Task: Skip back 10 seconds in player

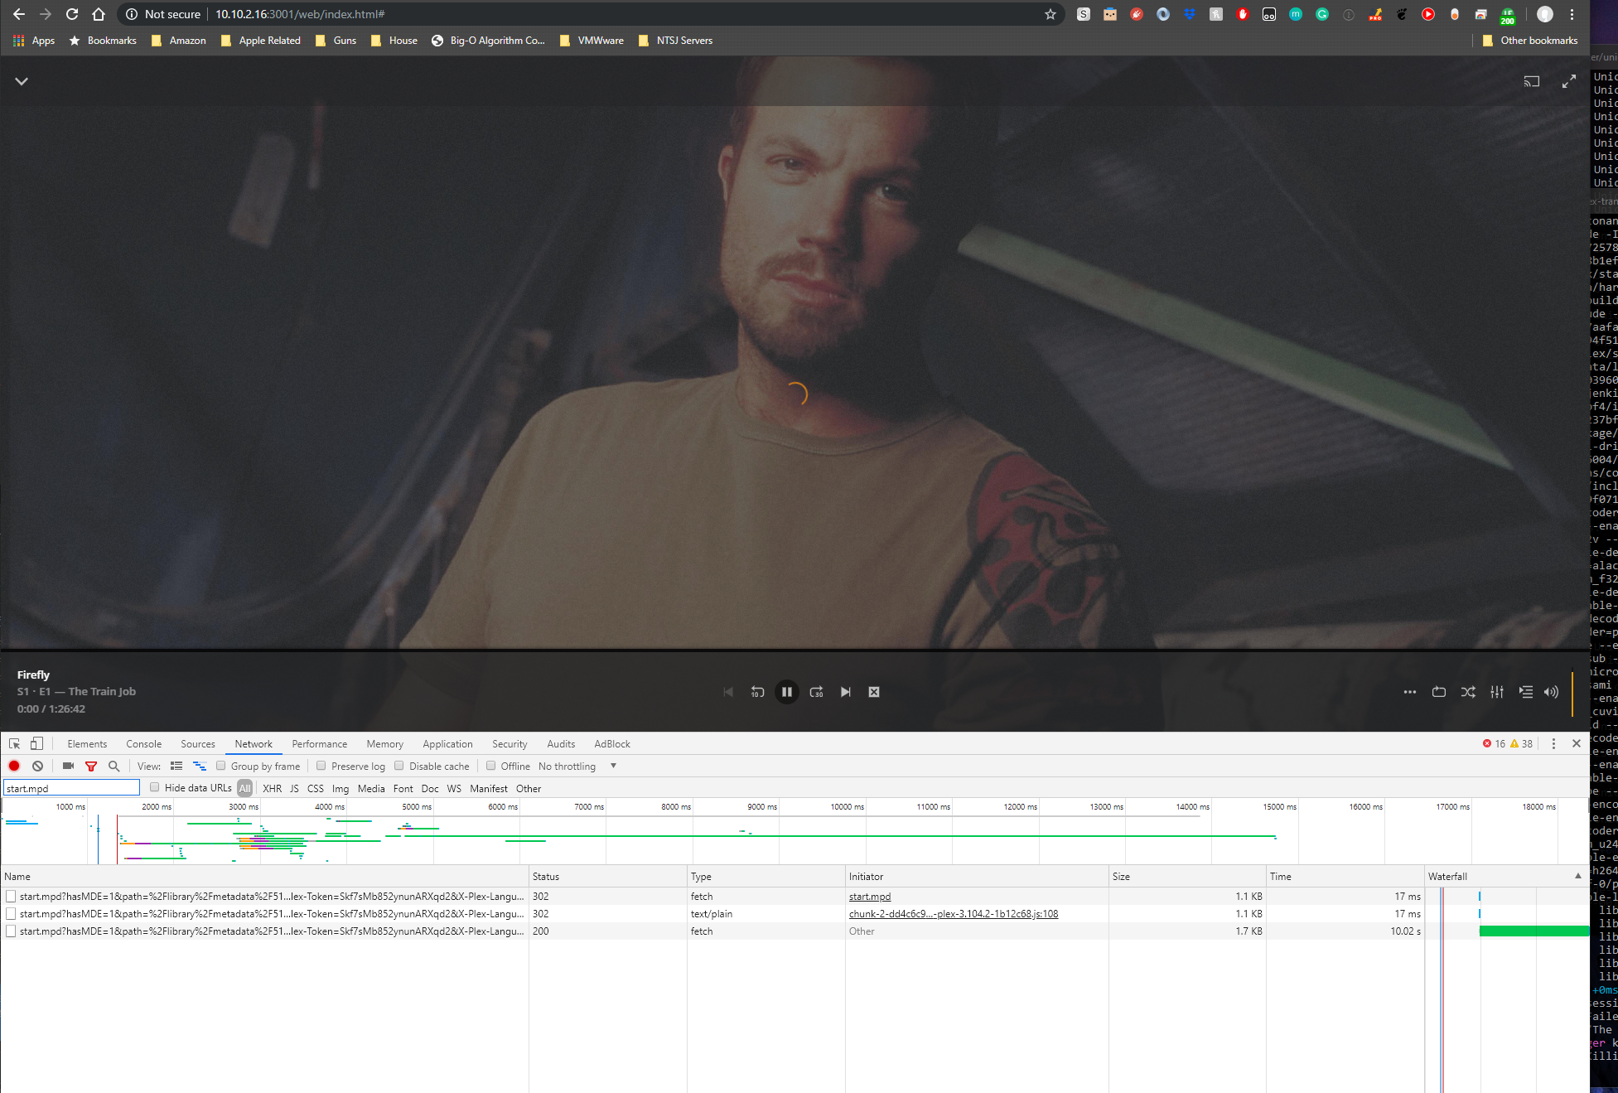Action: click(757, 692)
